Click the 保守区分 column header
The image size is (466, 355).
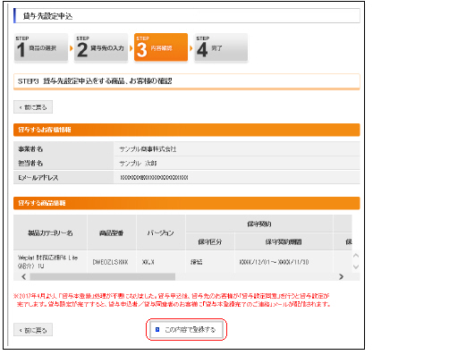tap(210, 241)
